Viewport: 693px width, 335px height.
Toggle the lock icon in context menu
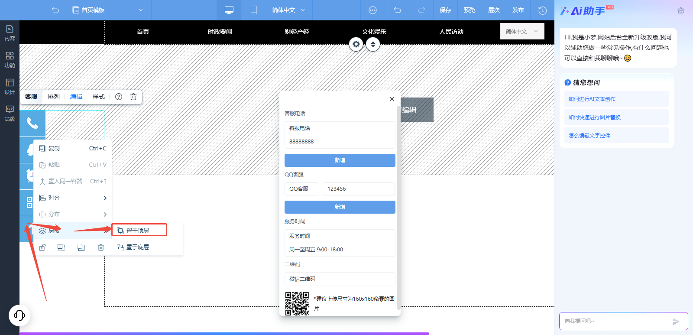tap(42, 247)
